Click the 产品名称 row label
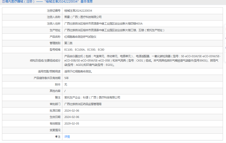Screen dimensions: 226x143 [55, 37]
